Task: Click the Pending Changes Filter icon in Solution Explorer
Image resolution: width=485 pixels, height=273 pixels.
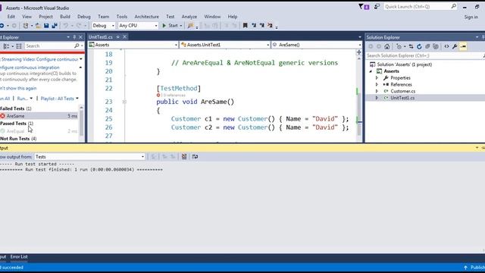Action: pos(399,46)
